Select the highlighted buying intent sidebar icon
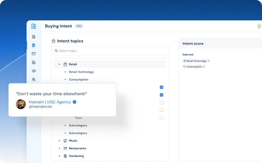 click(x=34, y=45)
